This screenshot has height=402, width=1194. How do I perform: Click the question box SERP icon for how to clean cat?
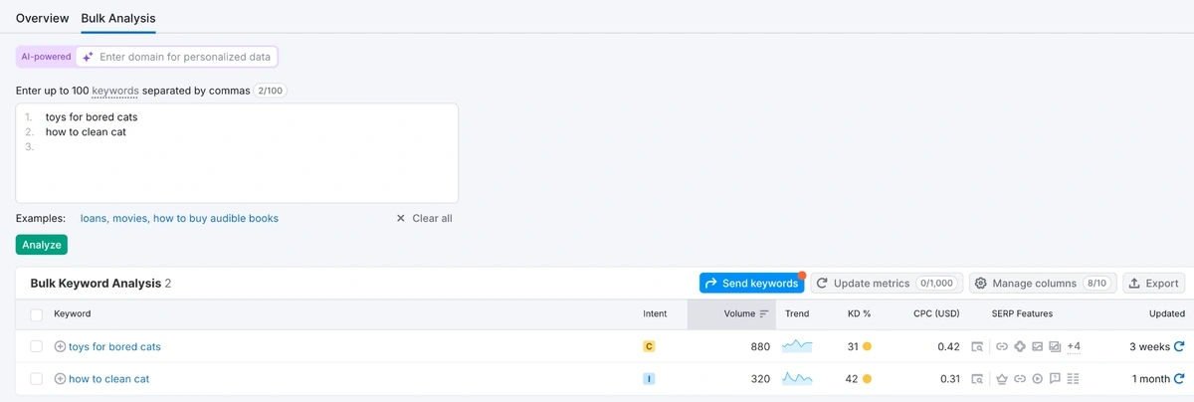pyautogui.click(x=1055, y=378)
